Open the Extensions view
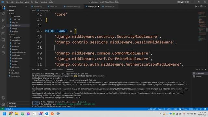 (3, 33)
